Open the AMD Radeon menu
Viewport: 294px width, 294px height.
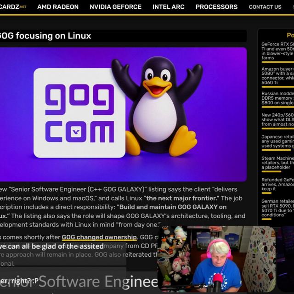pos(58,7)
